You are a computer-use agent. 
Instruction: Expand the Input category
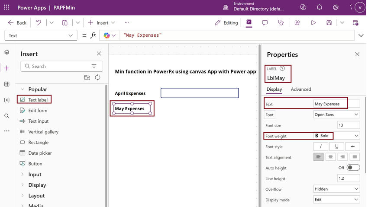pyautogui.click(x=35, y=175)
